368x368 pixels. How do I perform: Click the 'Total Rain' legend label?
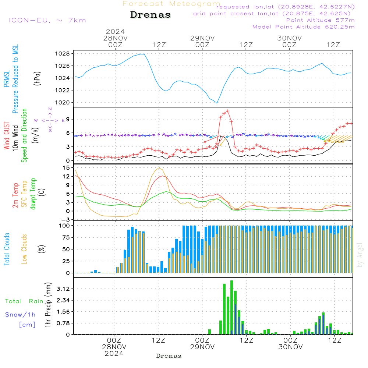point(24,301)
